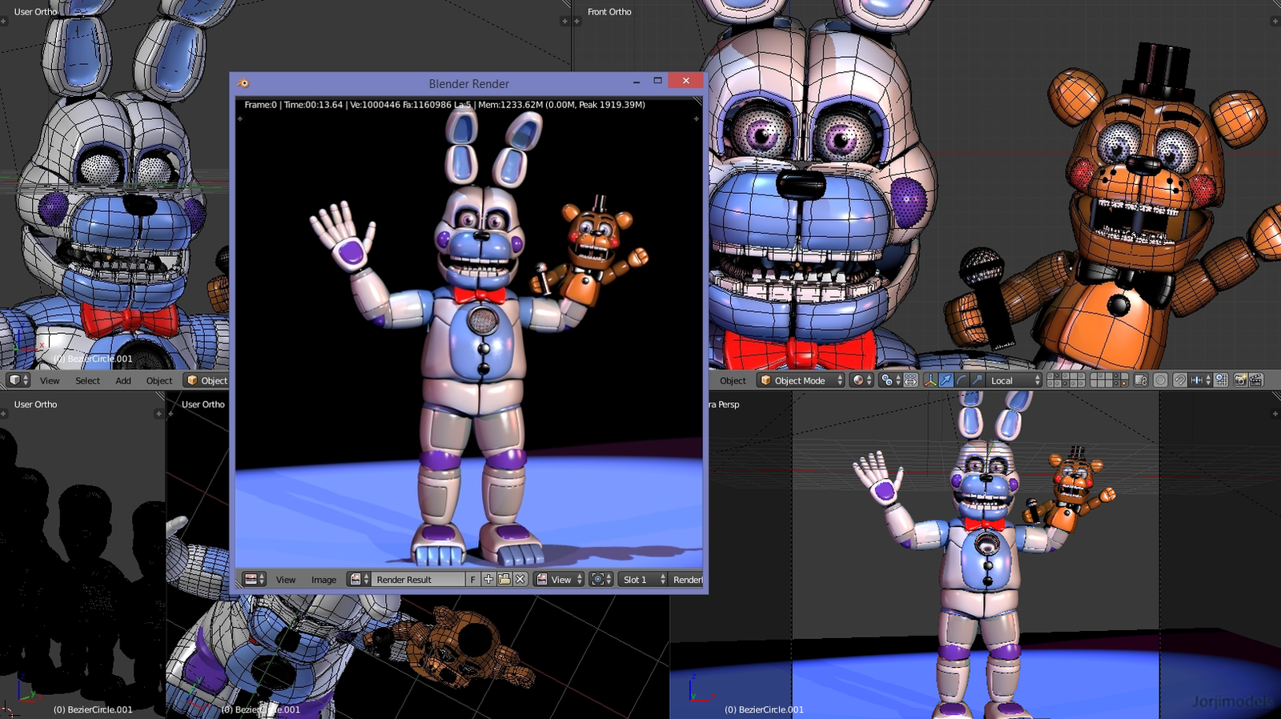Open the viewport shading selector sphere icon

(x=861, y=380)
